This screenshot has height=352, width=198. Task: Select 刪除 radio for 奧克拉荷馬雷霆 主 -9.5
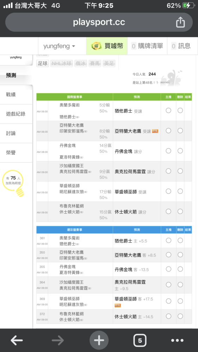pos(180,285)
